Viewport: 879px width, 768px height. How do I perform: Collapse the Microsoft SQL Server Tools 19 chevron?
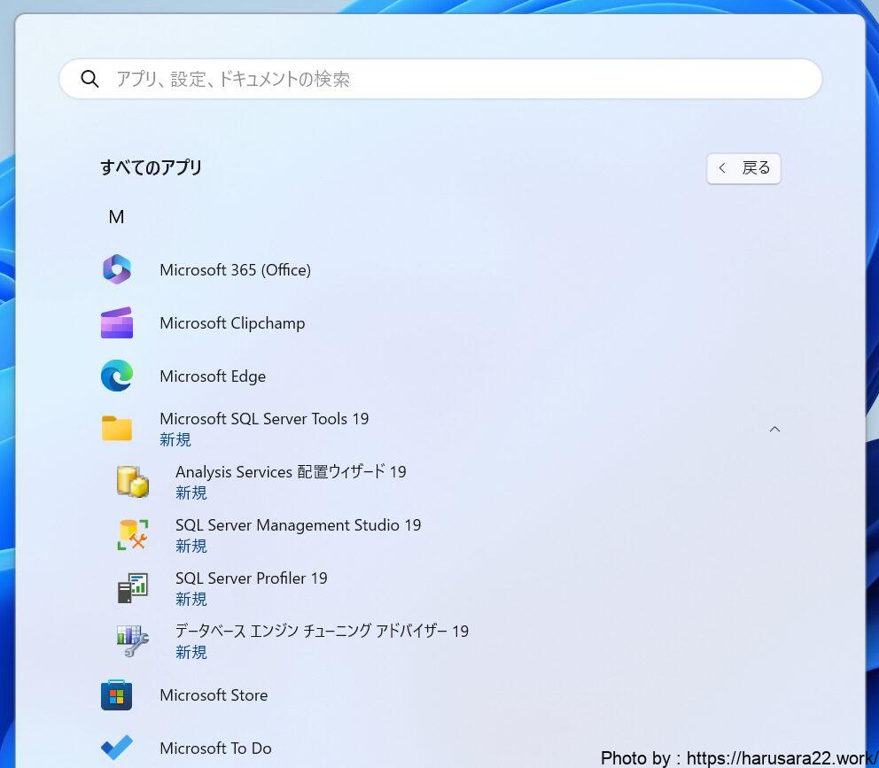click(774, 430)
